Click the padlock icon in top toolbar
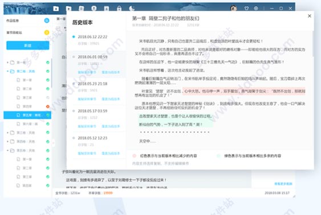Screen dimensions: 321x215 pos(119,9)
